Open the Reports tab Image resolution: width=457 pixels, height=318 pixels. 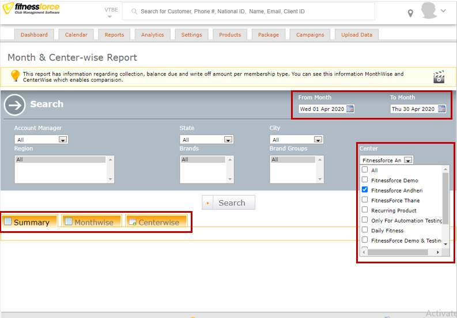pos(114,35)
